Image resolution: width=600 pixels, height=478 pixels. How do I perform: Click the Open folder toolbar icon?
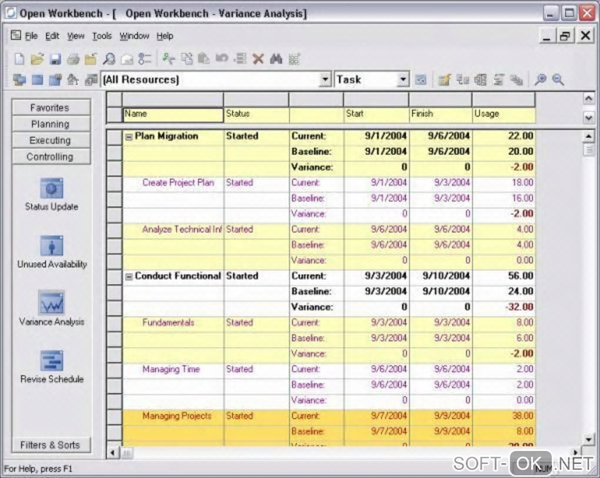click(37, 59)
